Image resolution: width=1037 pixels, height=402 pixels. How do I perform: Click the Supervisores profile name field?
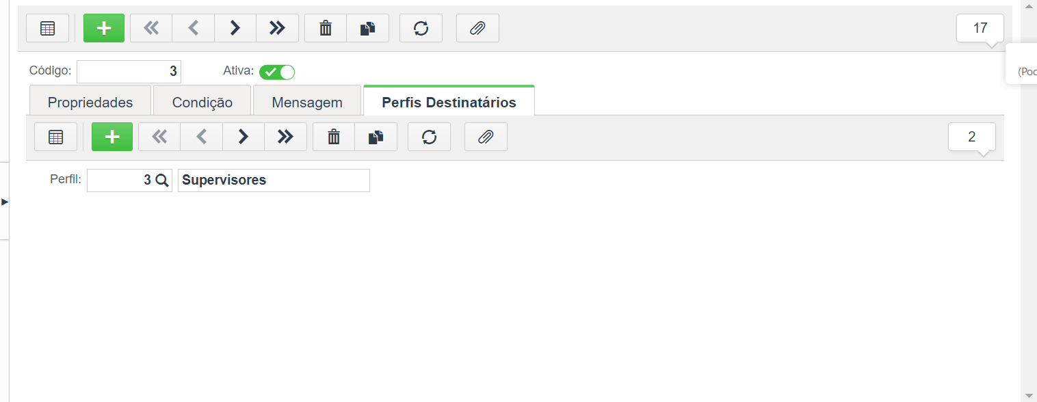[x=274, y=180]
